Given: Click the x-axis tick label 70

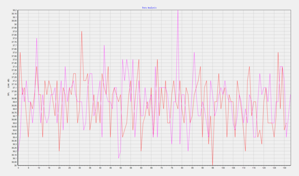Looking at the screenshot, I should (x=162, y=168).
